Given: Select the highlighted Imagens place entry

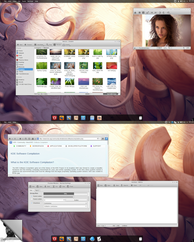Looking at the screenshot, I should pos(24,69).
